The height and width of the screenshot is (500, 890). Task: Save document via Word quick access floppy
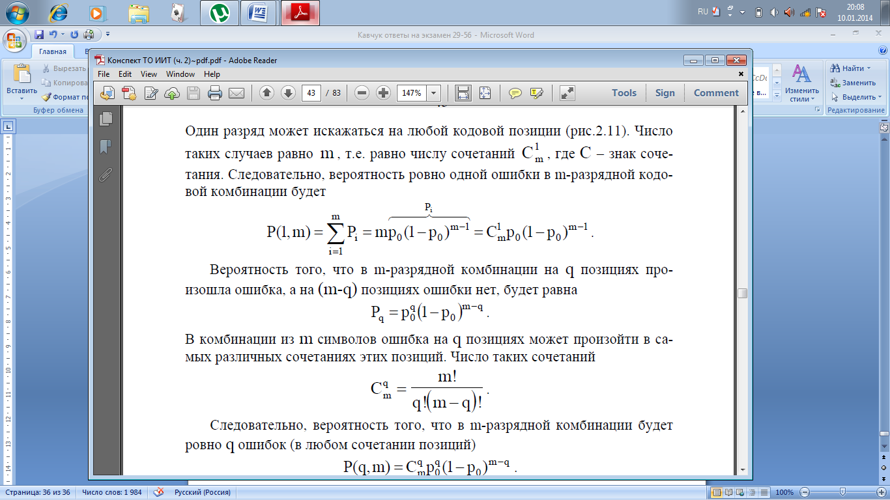(39, 35)
